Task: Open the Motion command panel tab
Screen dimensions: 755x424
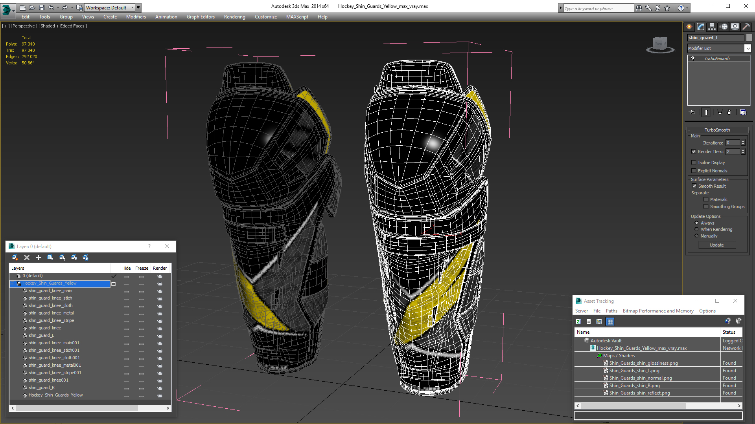Action: pos(724,27)
